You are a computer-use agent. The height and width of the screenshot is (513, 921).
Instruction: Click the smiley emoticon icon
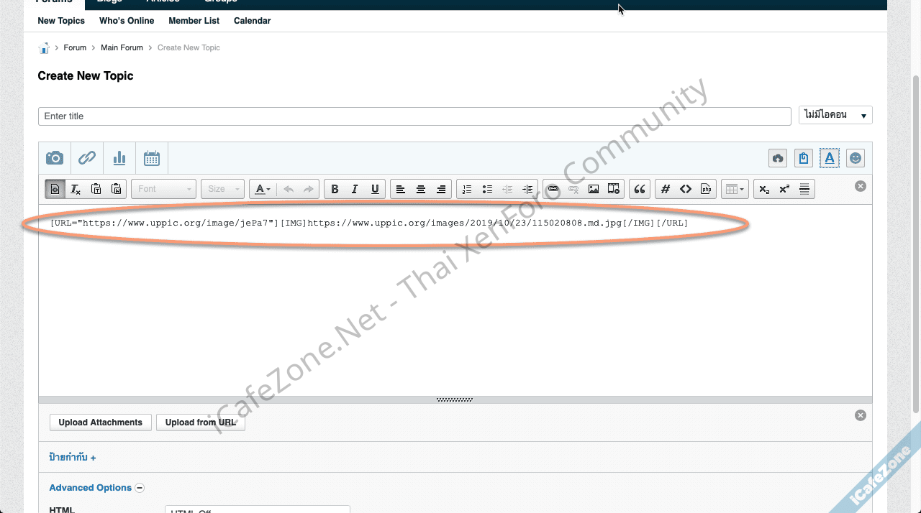tap(855, 158)
